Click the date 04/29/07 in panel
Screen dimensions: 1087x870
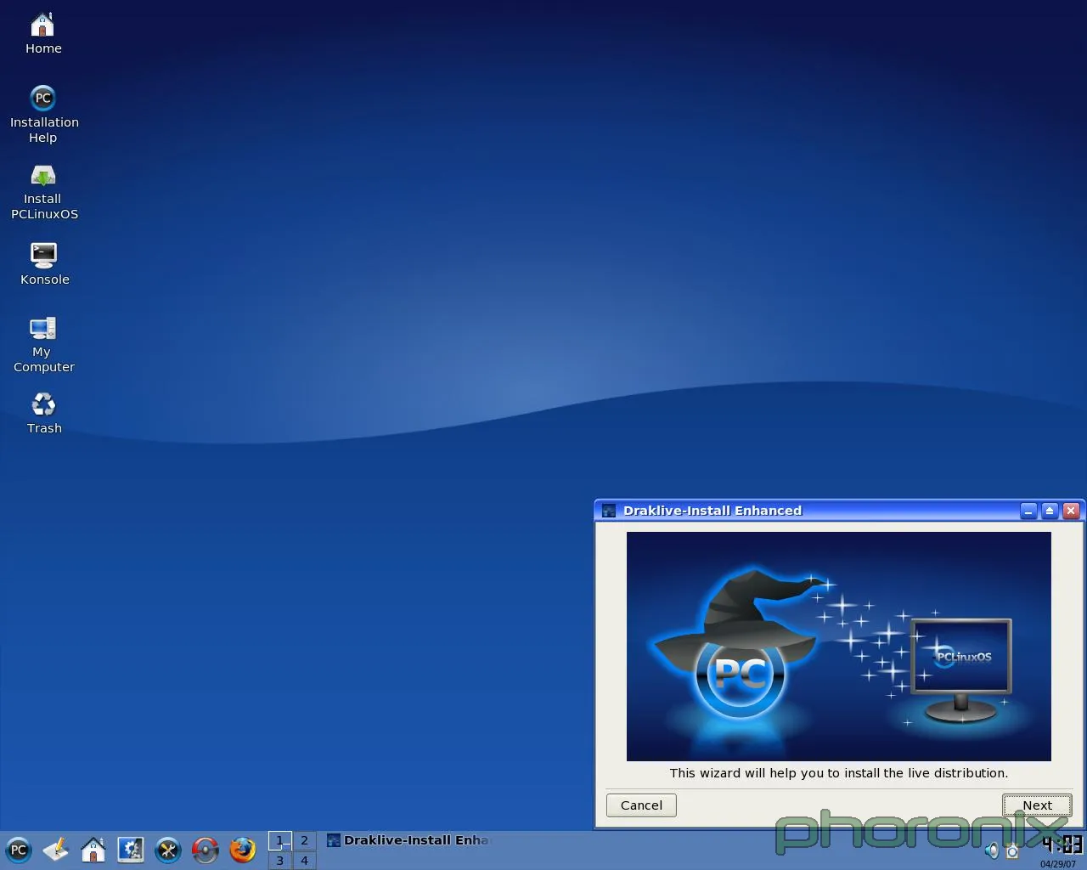click(1058, 864)
